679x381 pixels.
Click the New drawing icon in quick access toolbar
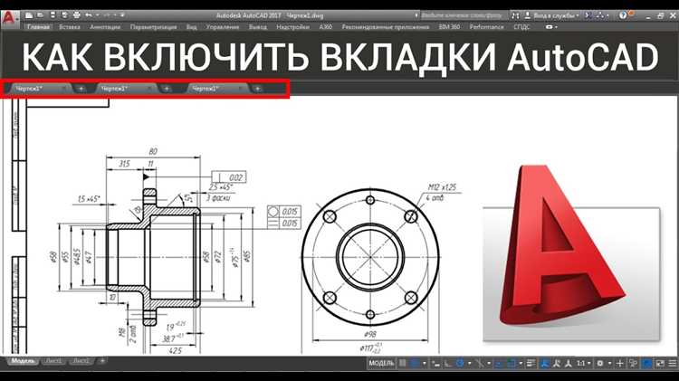[29, 15]
